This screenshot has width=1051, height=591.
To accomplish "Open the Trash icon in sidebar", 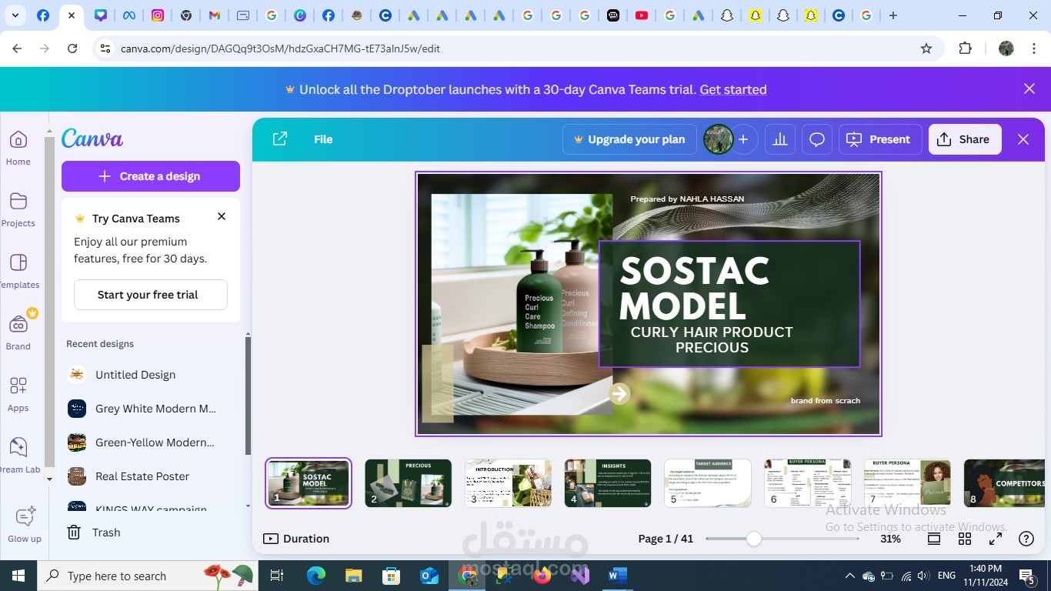I will pyautogui.click(x=74, y=533).
